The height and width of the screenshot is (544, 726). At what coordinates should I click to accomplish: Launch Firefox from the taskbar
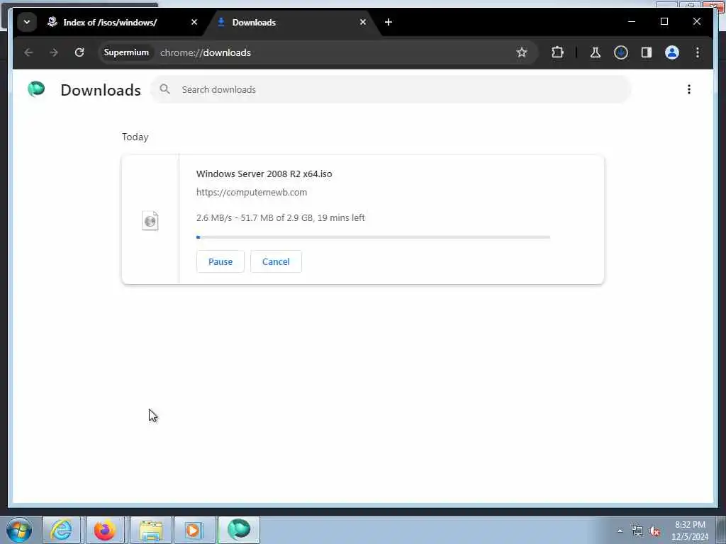tap(105, 530)
